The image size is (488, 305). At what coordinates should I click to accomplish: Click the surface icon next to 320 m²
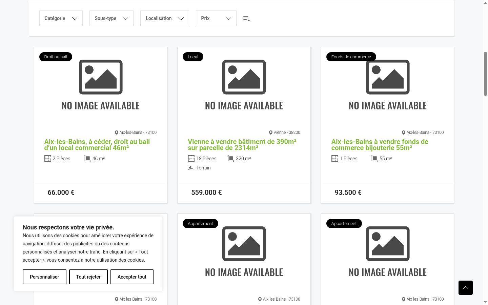(x=231, y=159)
